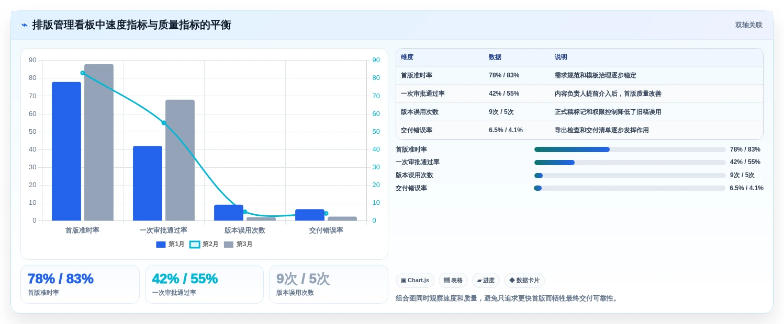Click the gray 第3月 bar for 首版准时率
The height and width of the screenshot is (324, 784).
pyautogui.click(x=99, y=142)
